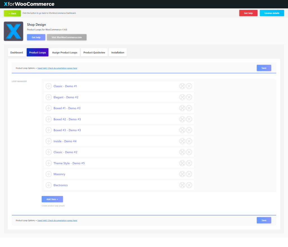Click the move icon for Classic - Demo #1

click(182, 86)
